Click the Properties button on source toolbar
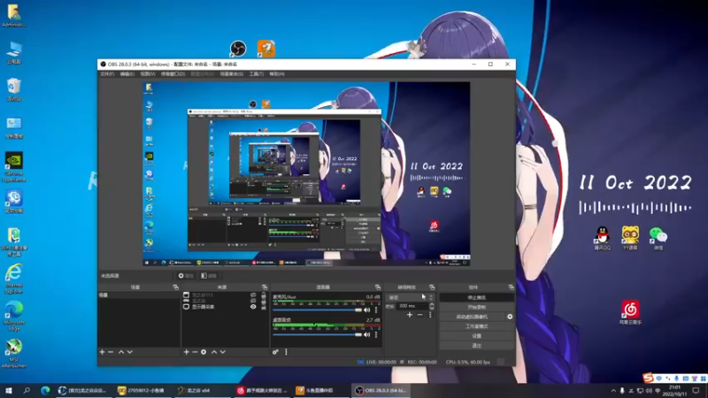The width and height of the screenshot is (708, 398). coord(186,276)
